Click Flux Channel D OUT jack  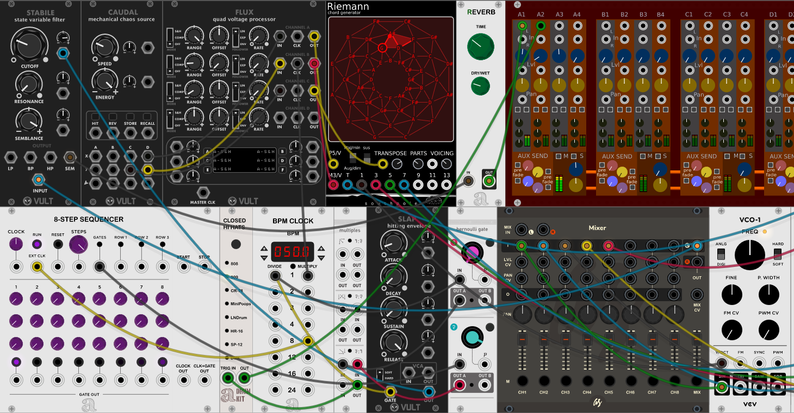tap(314, 118)
